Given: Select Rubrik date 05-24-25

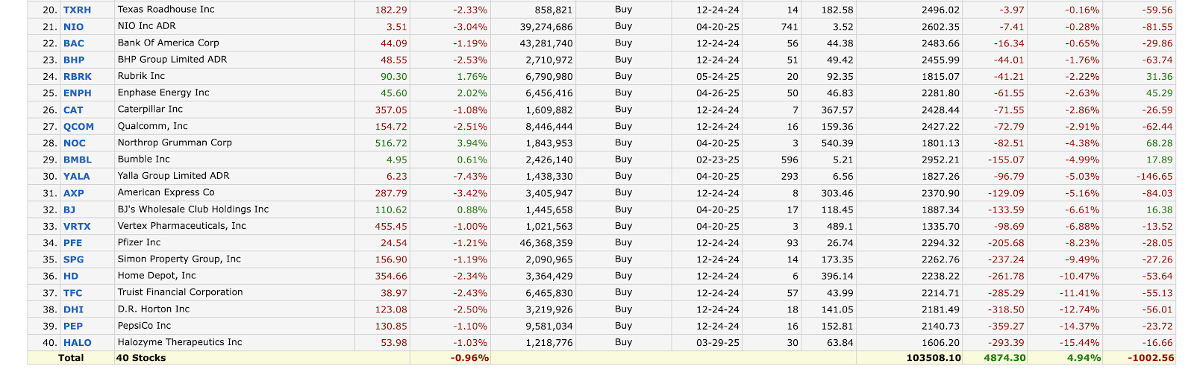Looking at the screenshot, I should click(718, 77).
